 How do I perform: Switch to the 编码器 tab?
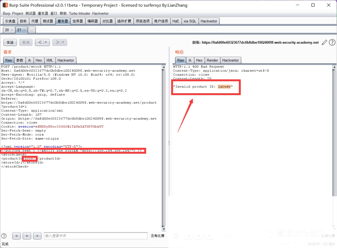pos(93,21)
